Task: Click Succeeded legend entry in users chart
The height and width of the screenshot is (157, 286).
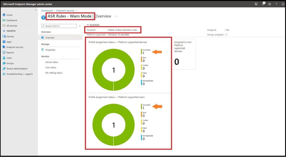Action: tap(145, 107)
